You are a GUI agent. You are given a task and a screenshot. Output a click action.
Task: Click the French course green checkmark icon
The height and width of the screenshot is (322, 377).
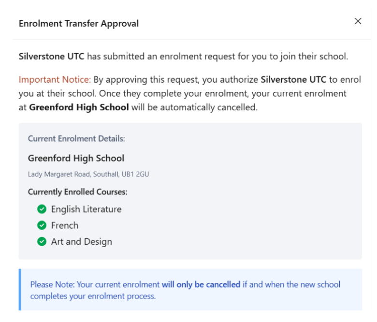pos(42,225)
